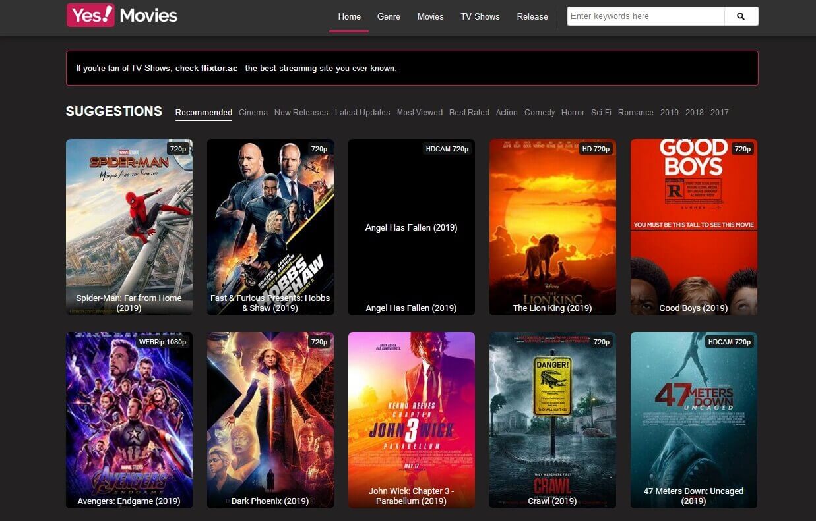Click the SUGGESTIONS heading

coord(114,111)
